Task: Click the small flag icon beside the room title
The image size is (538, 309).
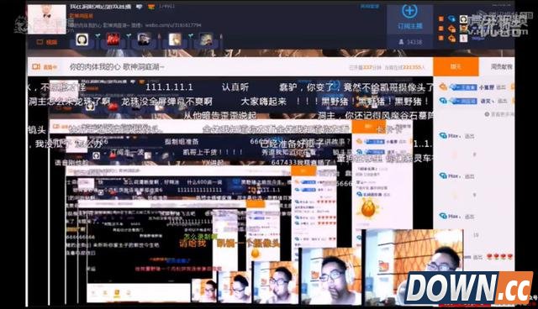Action: (151, 7)
